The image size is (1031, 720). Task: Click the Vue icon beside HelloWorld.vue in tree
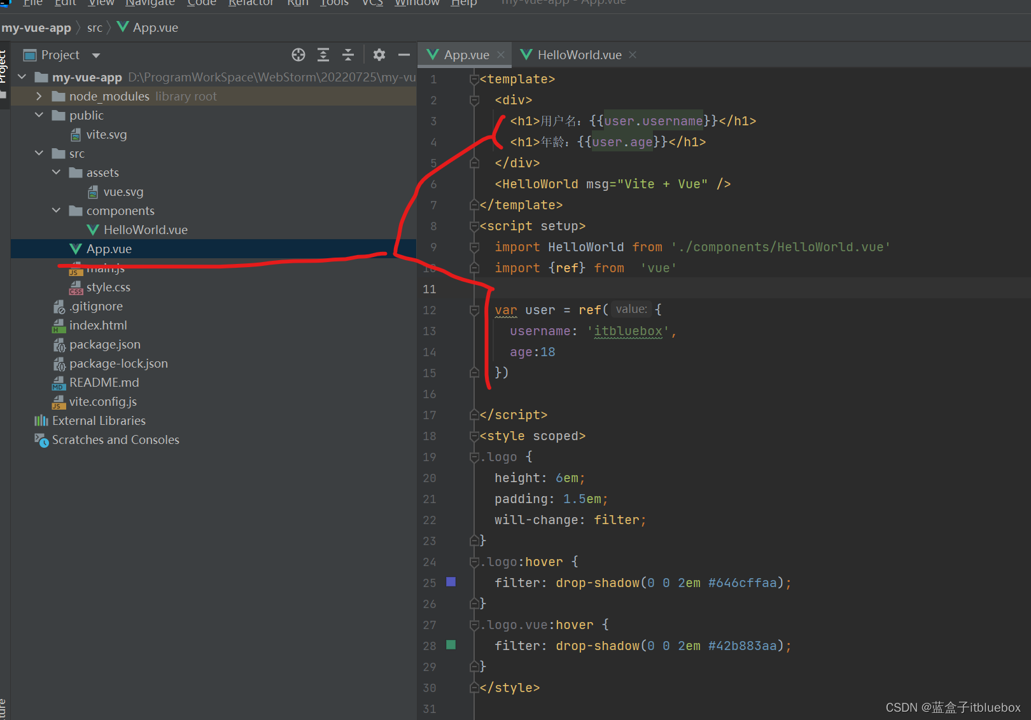93,230
